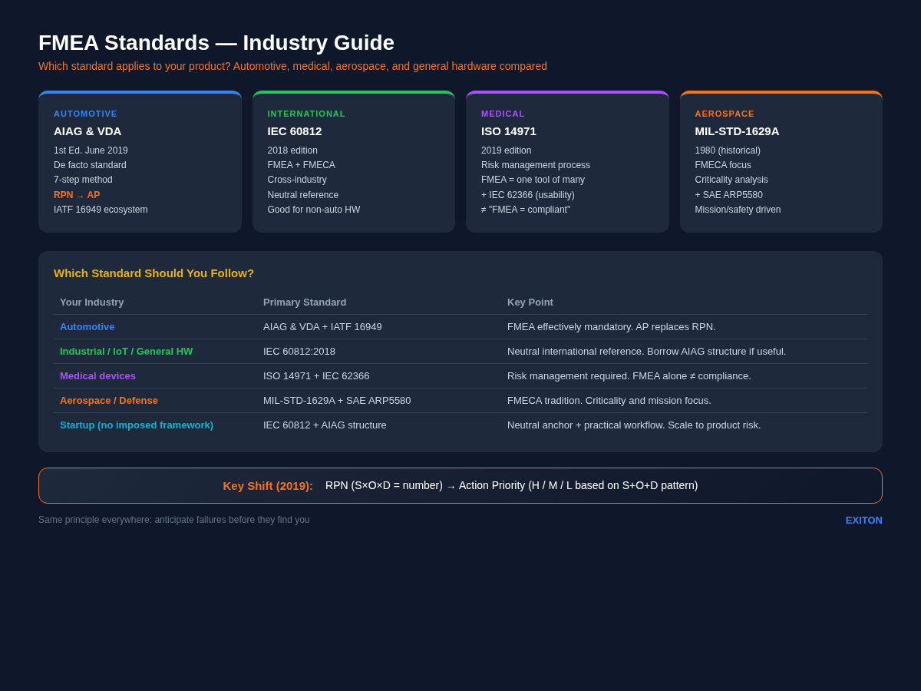The image size is (921, 691).
Task: Select the Startup (no imposed framework) row label
Action: (x=137, y=425)
